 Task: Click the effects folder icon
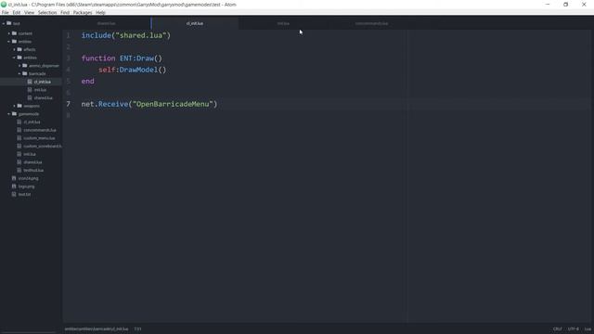click(19, 49)
